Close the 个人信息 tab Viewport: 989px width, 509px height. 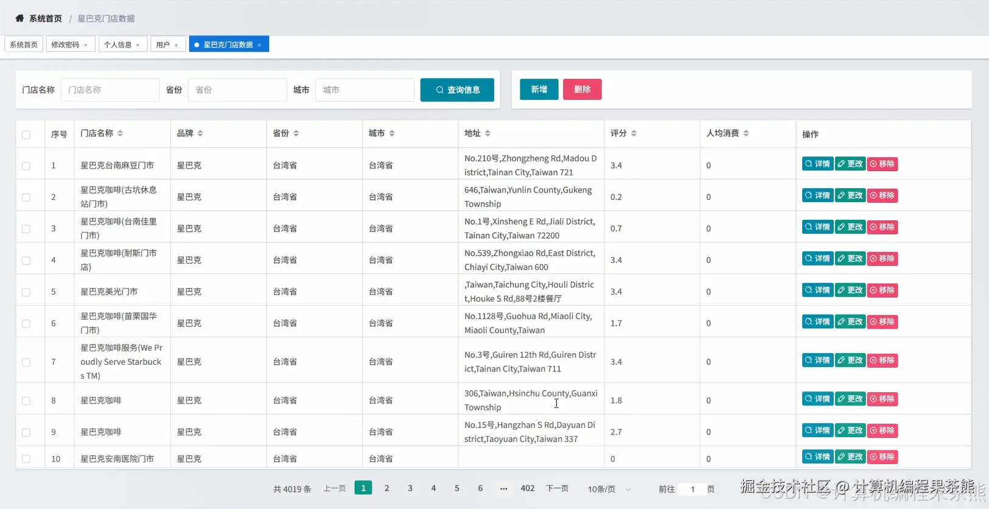click(138, 45)
